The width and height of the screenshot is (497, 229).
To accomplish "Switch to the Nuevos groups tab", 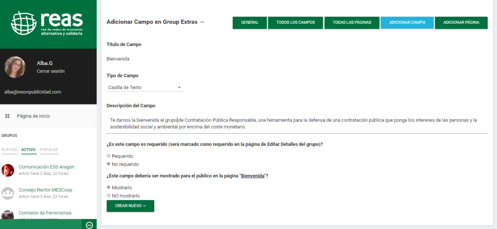I will pos(9,150).
